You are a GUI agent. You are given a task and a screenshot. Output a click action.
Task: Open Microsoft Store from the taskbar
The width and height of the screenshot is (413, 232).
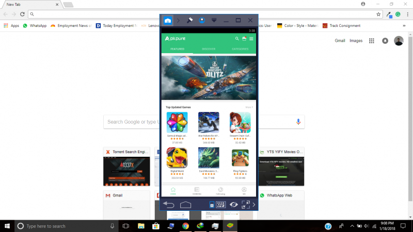156,226
